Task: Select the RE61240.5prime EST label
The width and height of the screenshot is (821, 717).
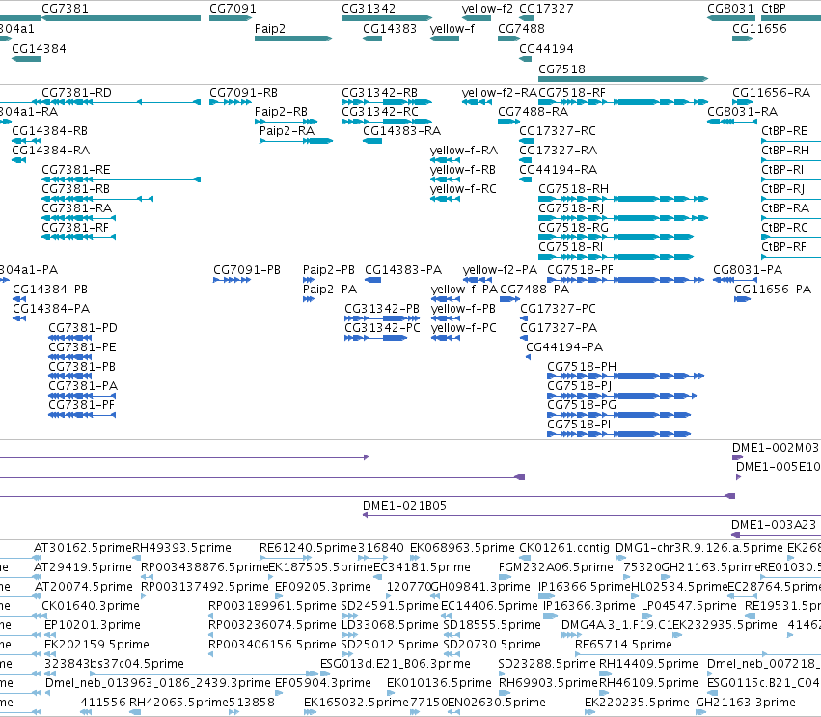Action: (x=308, y=548)
